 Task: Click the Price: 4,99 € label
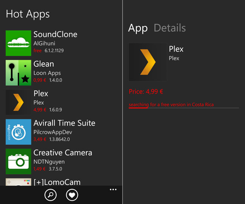pyautogui.click(x=146, y=92)
